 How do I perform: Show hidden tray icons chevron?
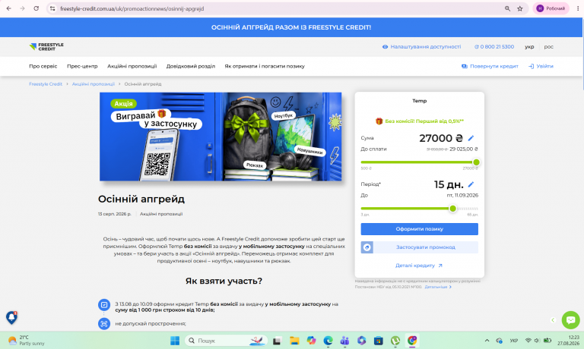pos(487,341)
